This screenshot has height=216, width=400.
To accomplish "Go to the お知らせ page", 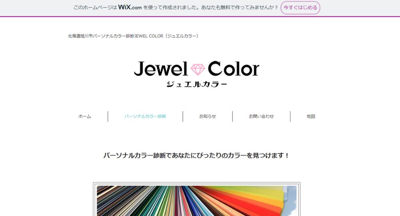I will point(207,116).
